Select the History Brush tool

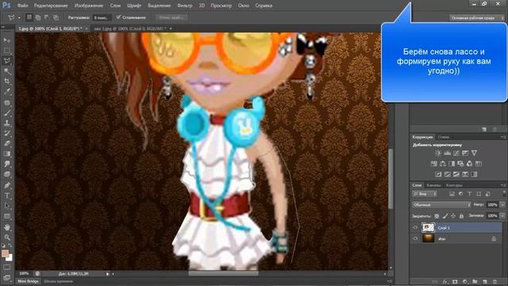click(7, 133)
